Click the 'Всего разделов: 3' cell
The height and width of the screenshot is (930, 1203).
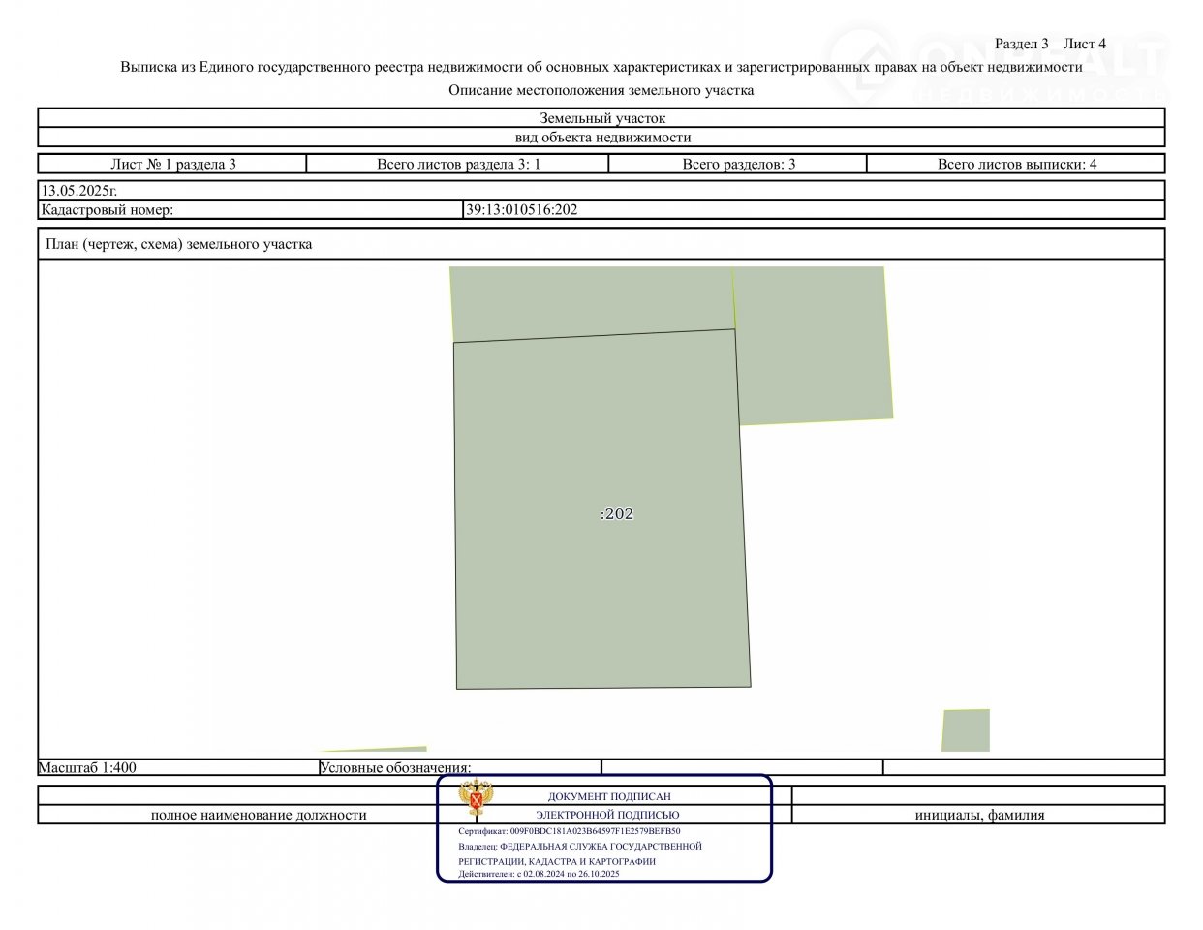(x=738, y=164)
